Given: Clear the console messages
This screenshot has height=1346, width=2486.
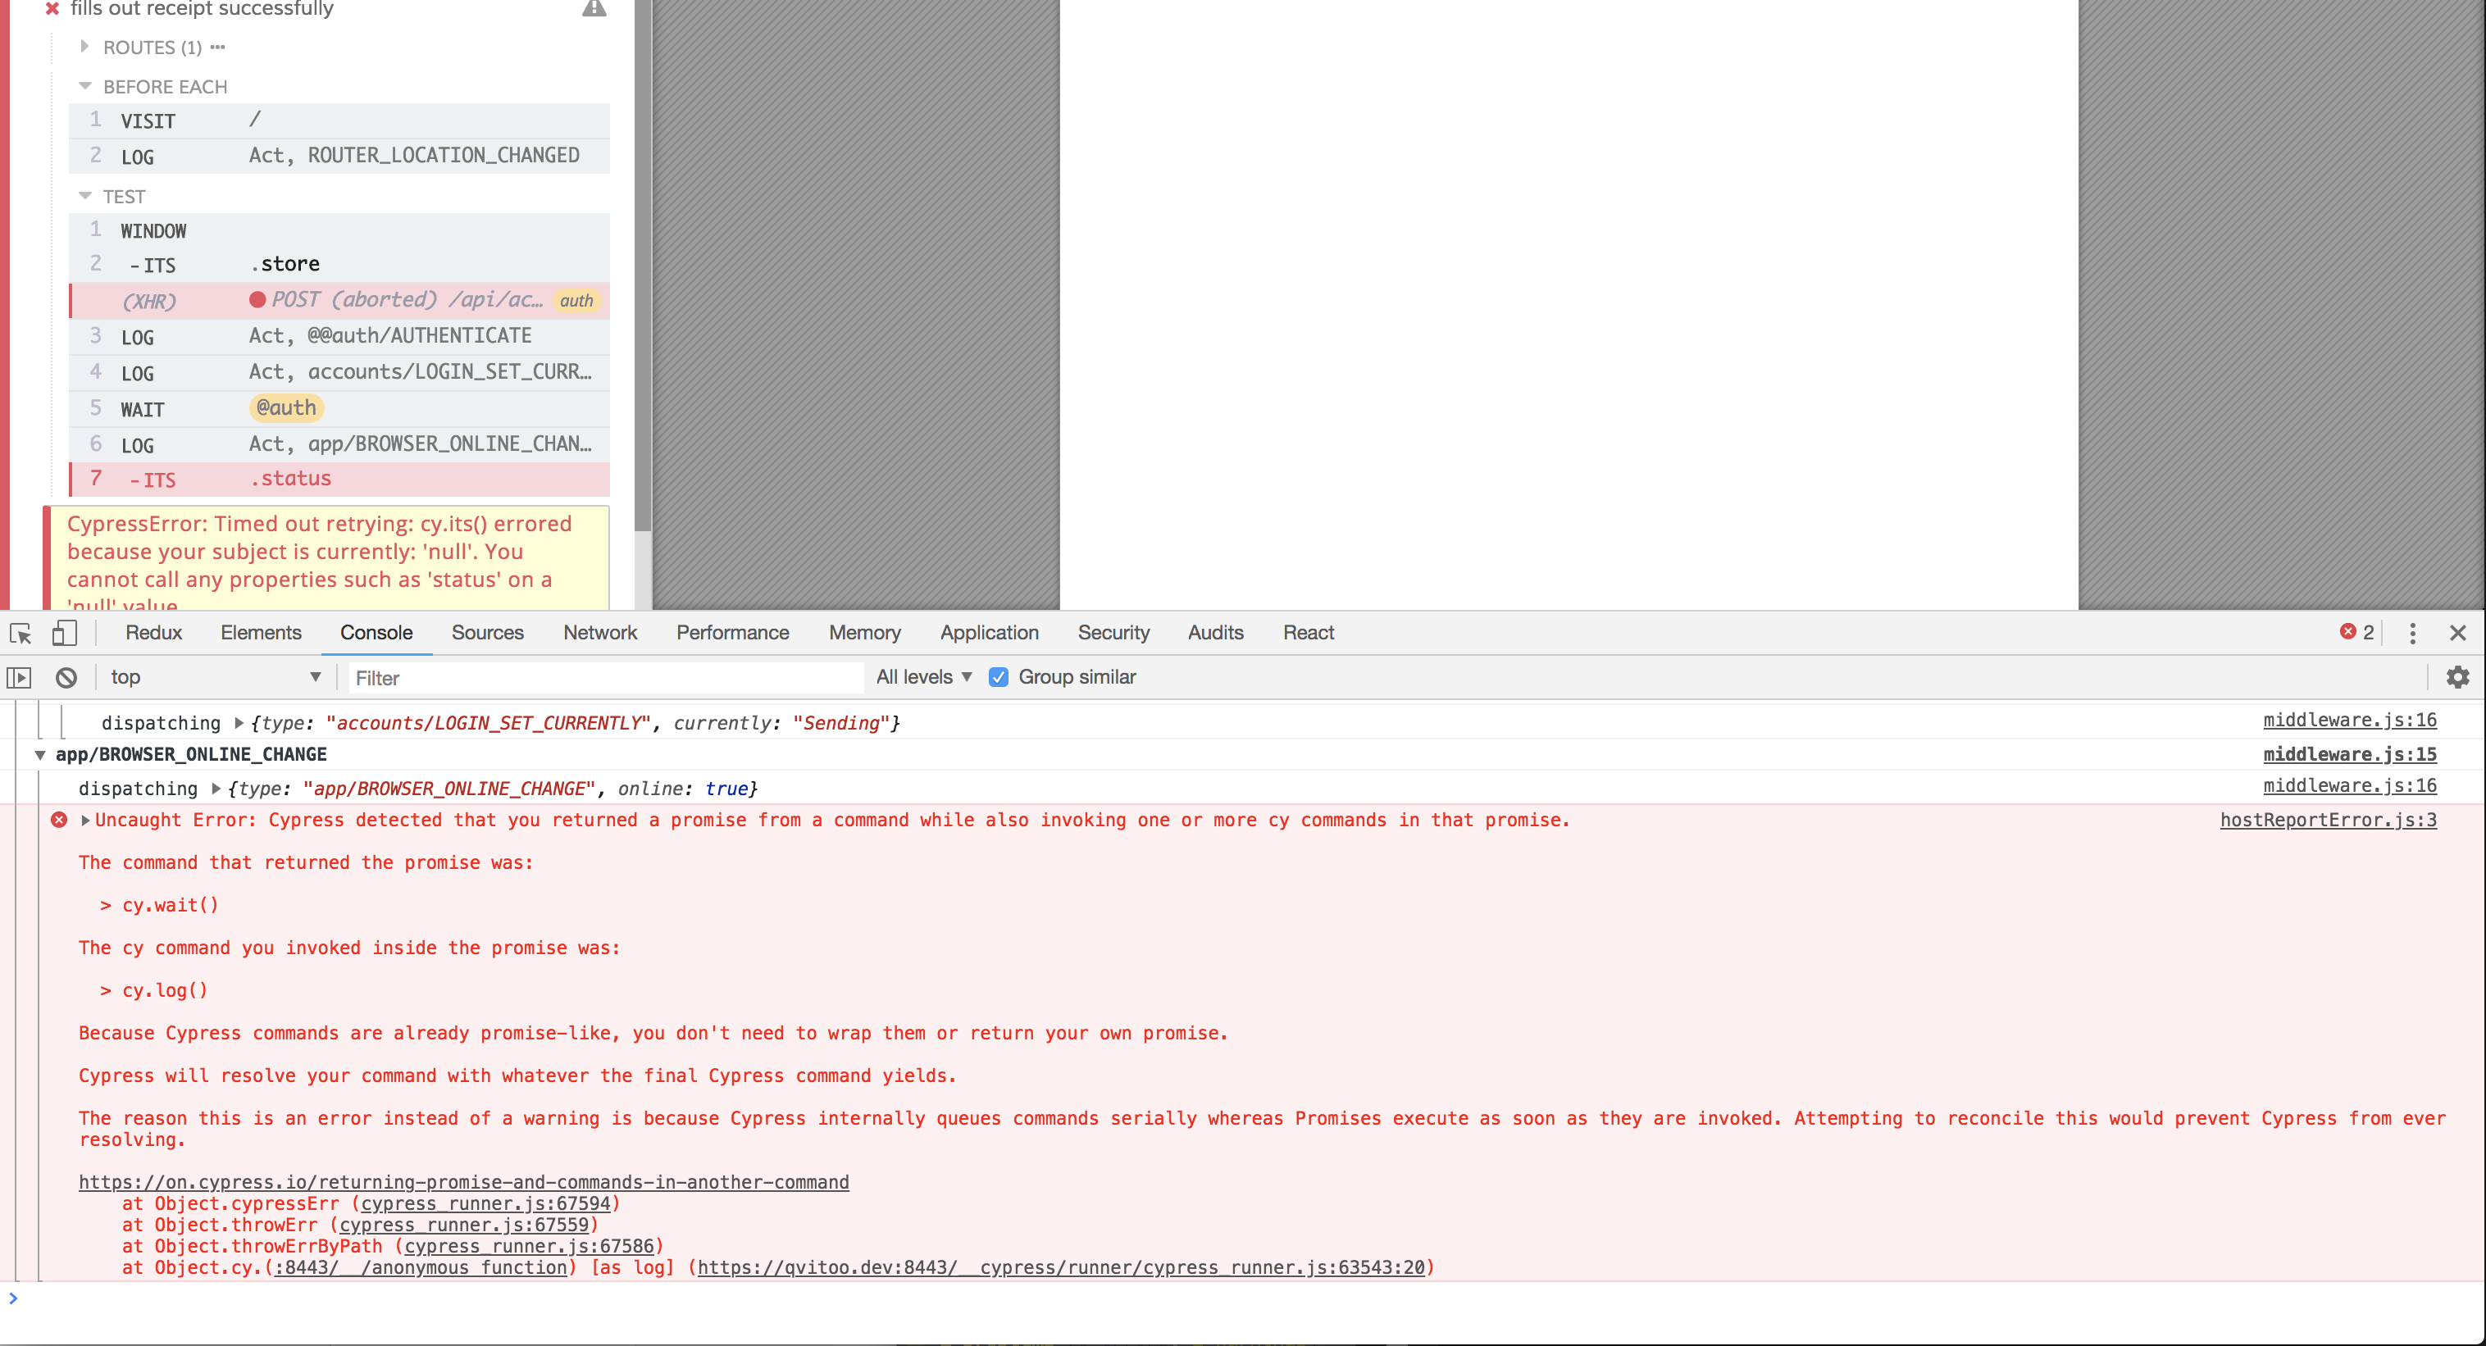Looking at the screenshot, I should click(x=66, y=676).
